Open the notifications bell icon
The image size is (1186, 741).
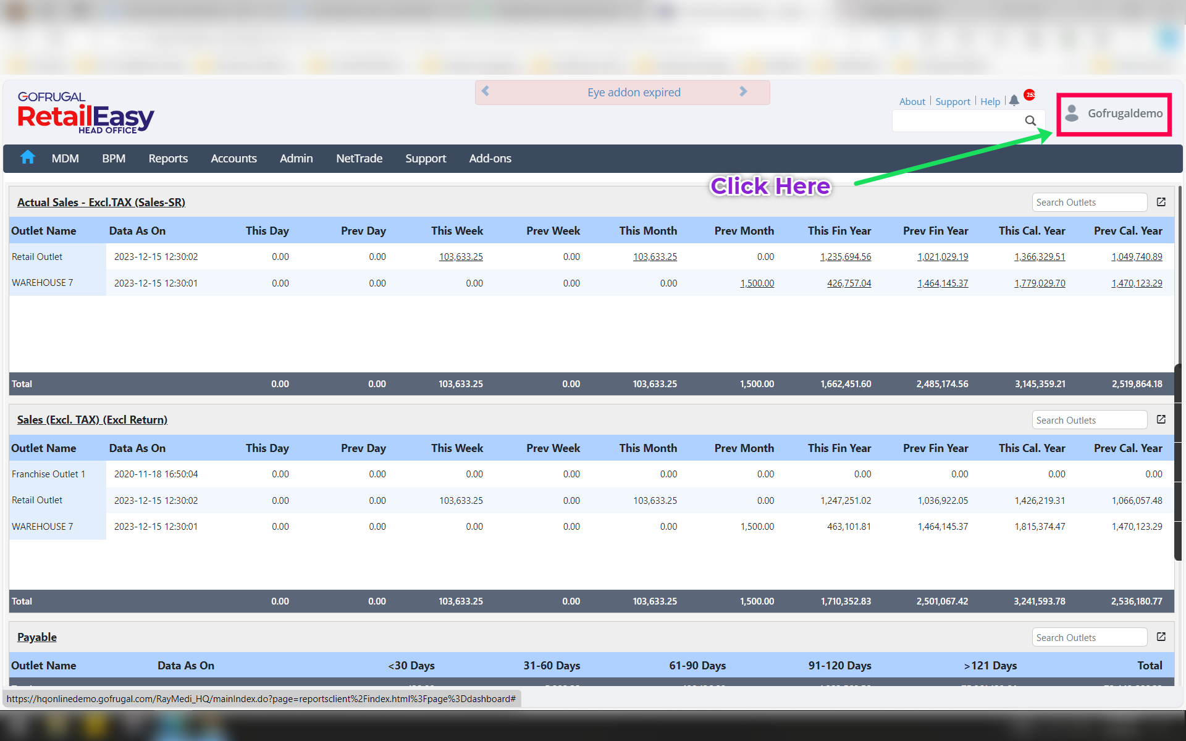click(1014, 101)
